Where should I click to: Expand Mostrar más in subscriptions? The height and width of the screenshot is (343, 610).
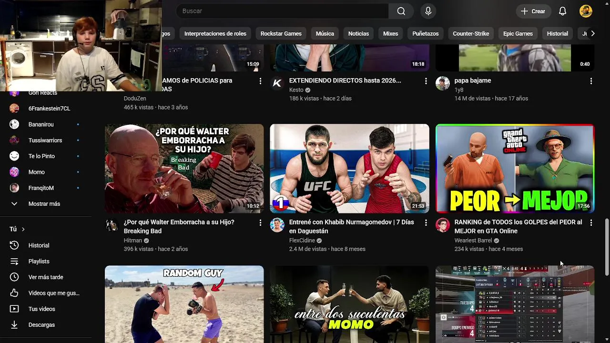pos(47,204)
